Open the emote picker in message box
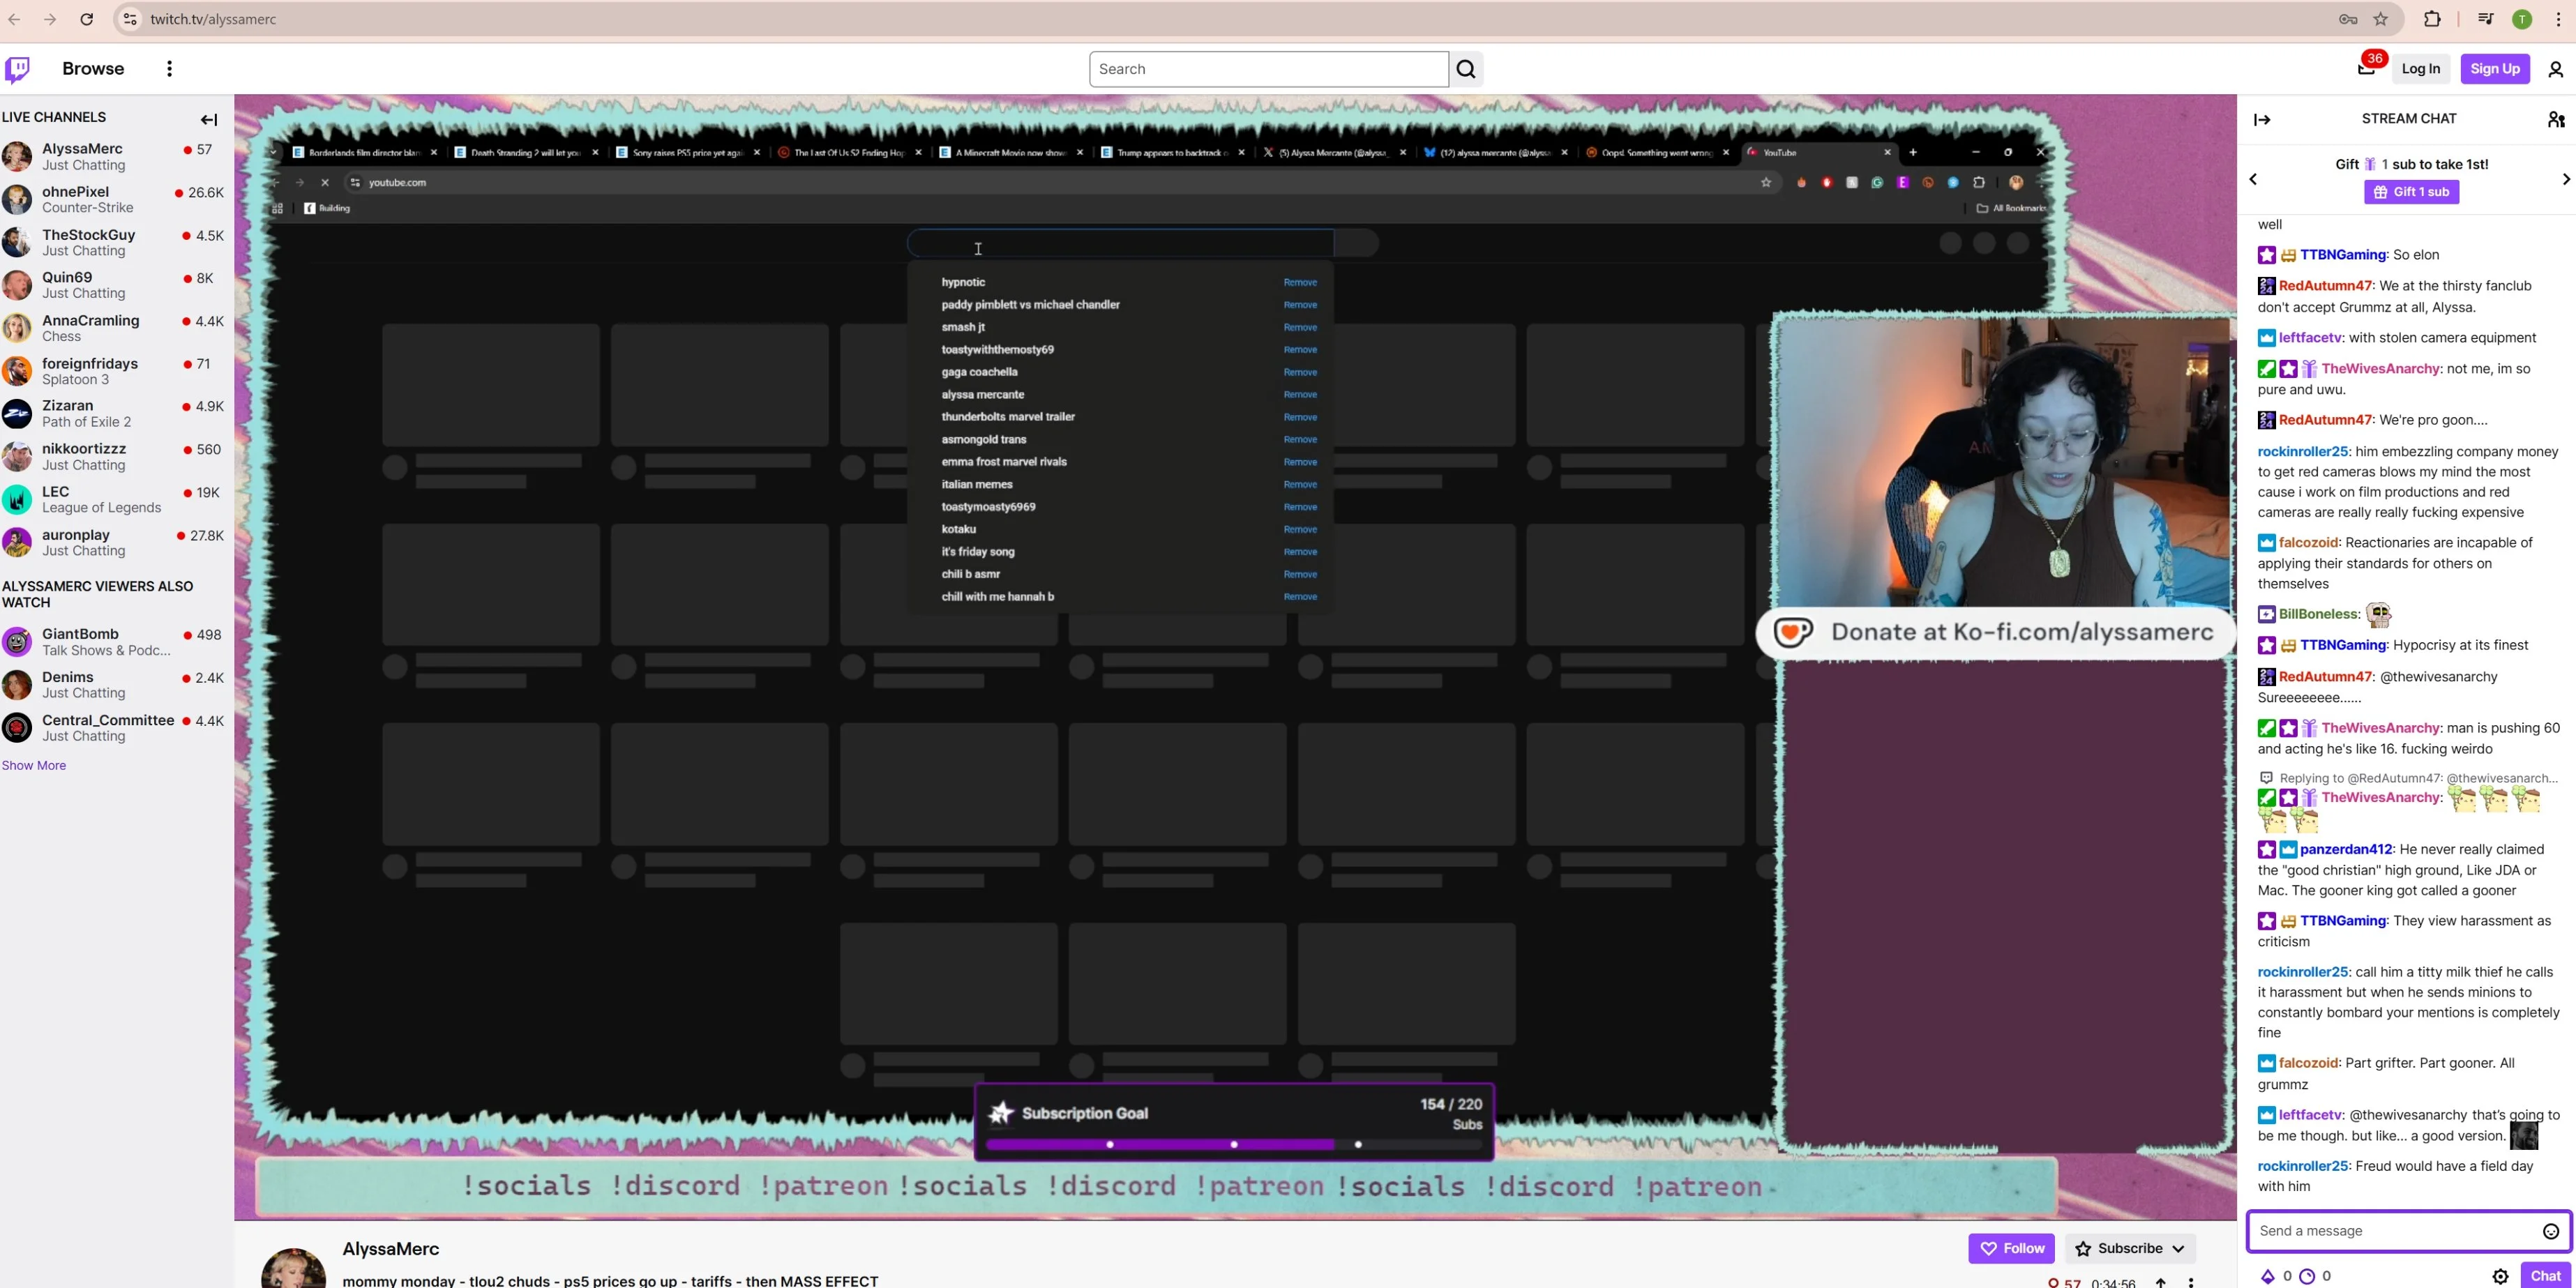Image resolution: width=2576 pixels, height=1288 pixels. point(2550,1231)
